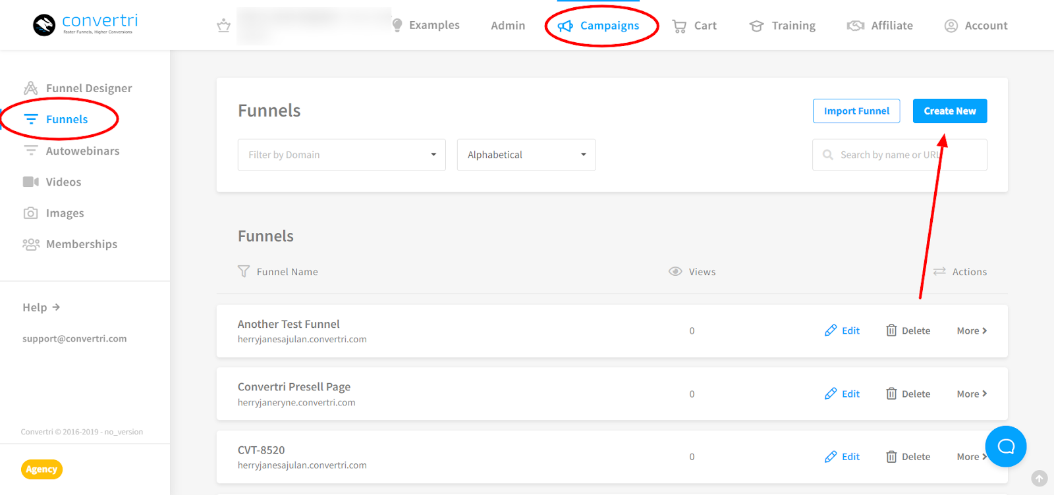The height and width of the screenshot is (495, 1054).
Task: Click the scroll-to-top arrow icon
Action: (1040, 479)
